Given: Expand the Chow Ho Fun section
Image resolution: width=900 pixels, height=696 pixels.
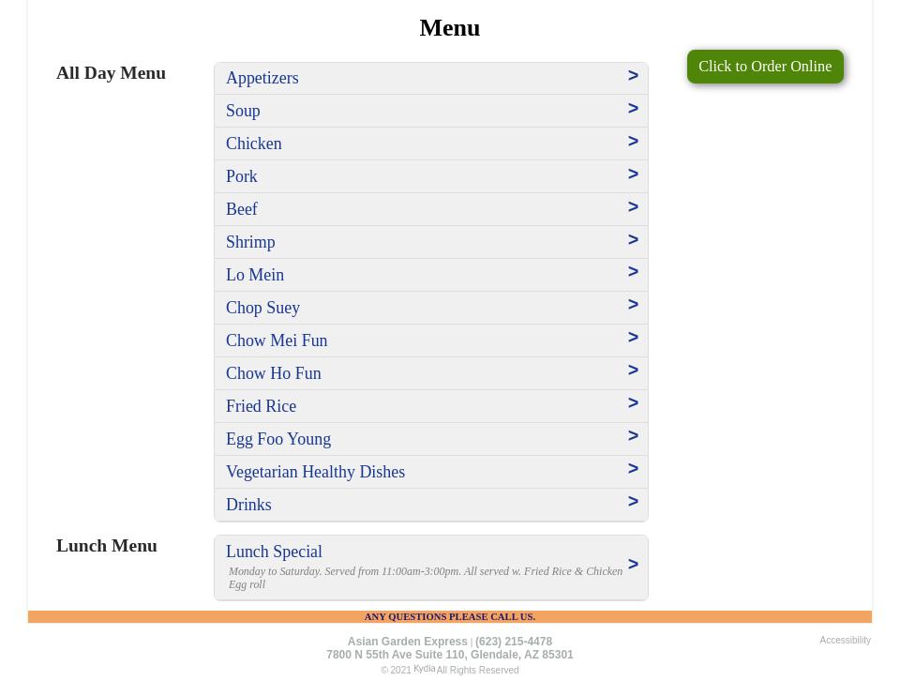Looking at the screenshot, I should pyautogui.click(x=274, y=373).
